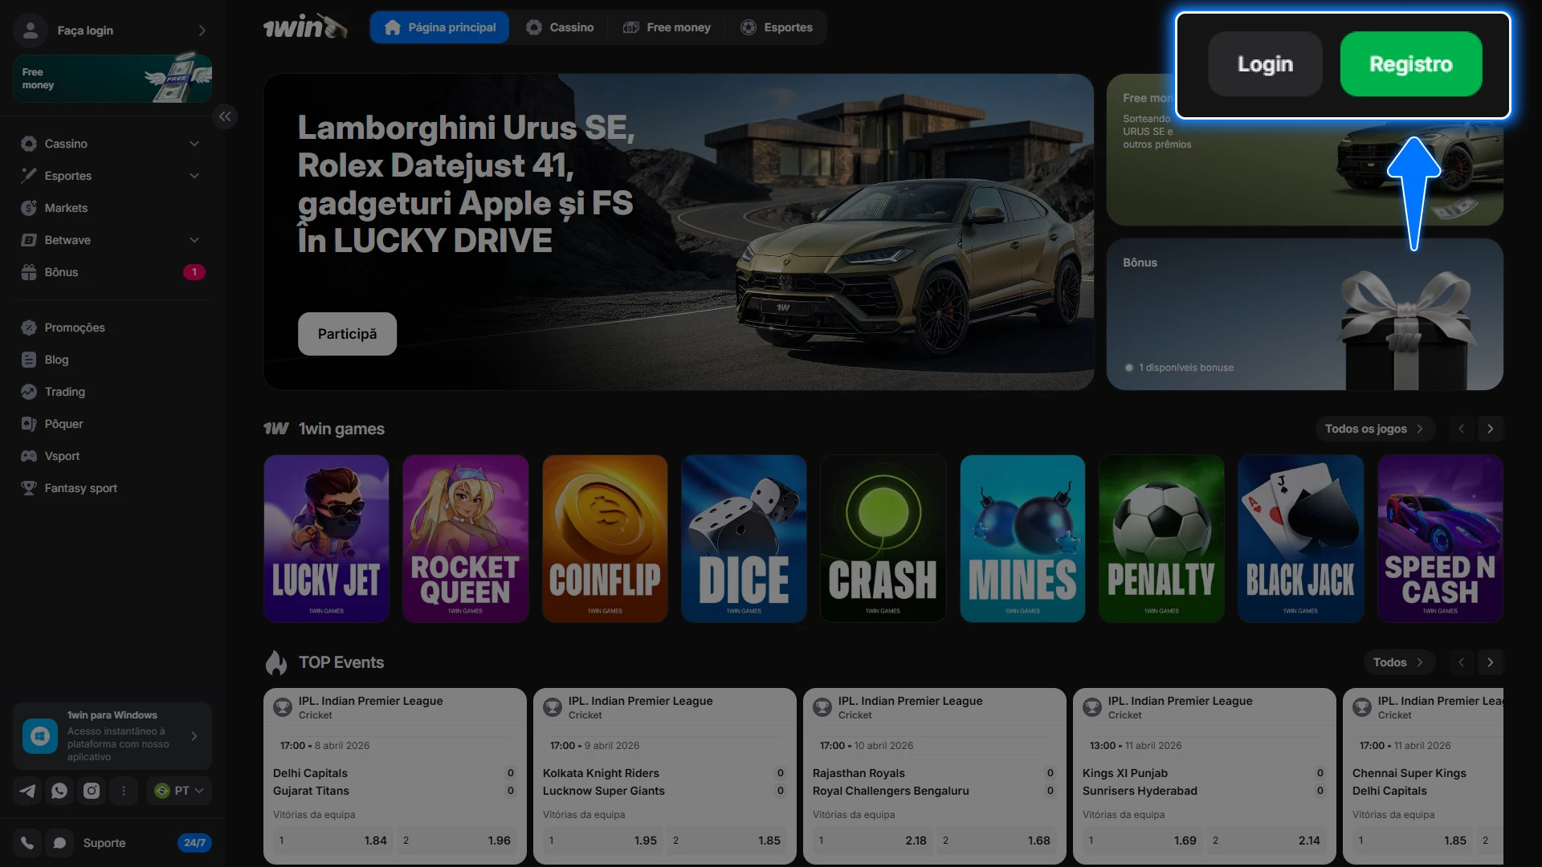
Task: Open the Lamborghini Lucky Drive banner
Action: (679, 232)
